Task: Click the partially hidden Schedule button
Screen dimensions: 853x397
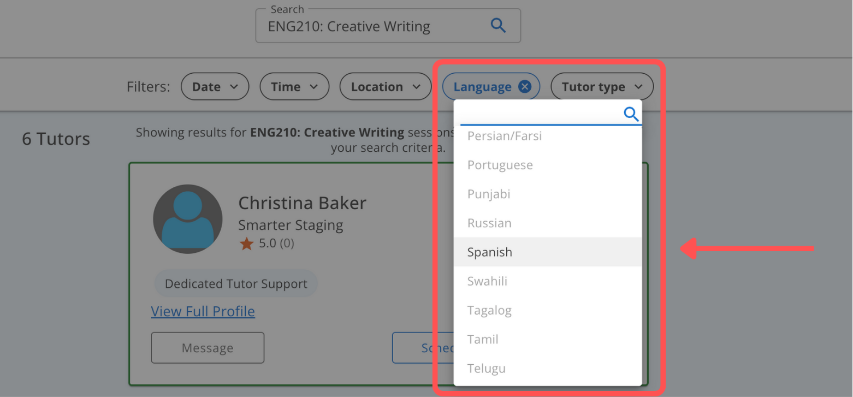Action: point(423,348)
